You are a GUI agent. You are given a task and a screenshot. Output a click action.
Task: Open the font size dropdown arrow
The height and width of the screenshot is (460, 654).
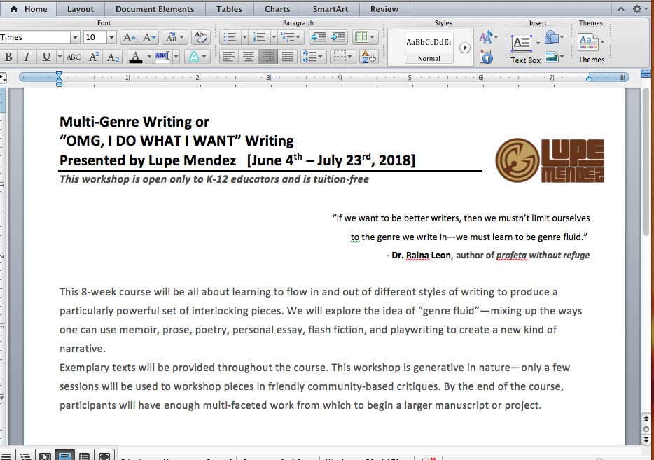tap(111, 38)
